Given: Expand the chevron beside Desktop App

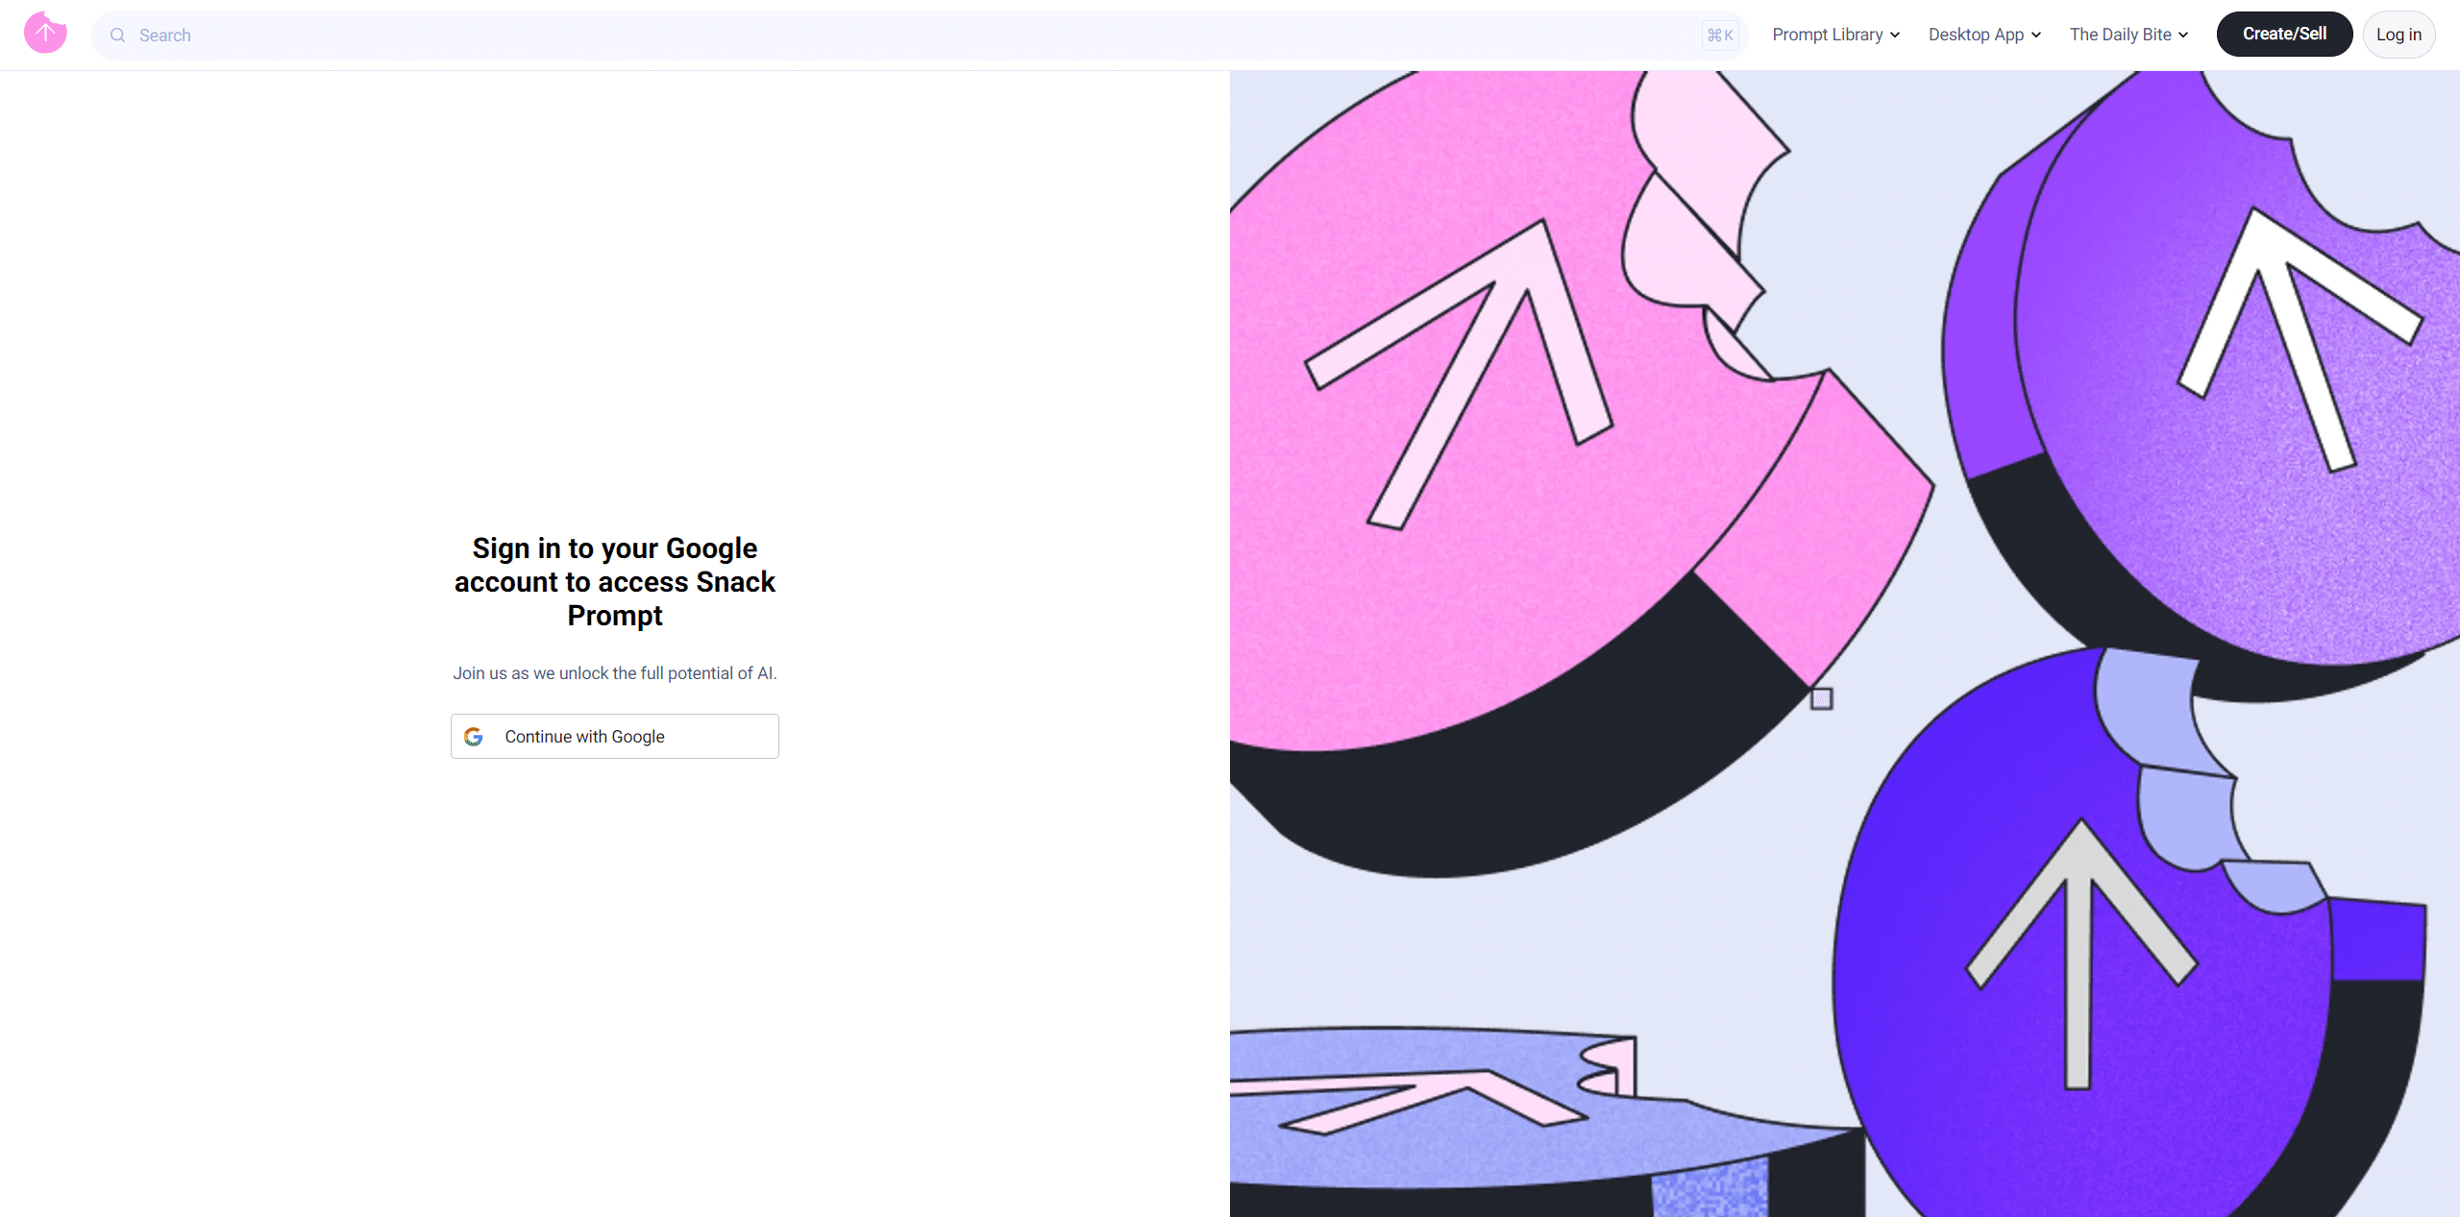Looking at the screenshot, I should (x=2036, y=36).
